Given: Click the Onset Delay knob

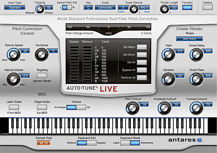Looking at the screenshot, I should (x=196, y=55).
